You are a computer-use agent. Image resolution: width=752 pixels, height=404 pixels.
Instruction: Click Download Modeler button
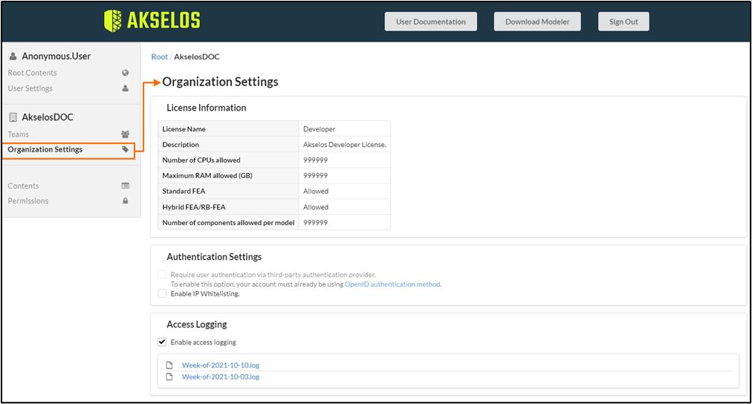[537, 22]
